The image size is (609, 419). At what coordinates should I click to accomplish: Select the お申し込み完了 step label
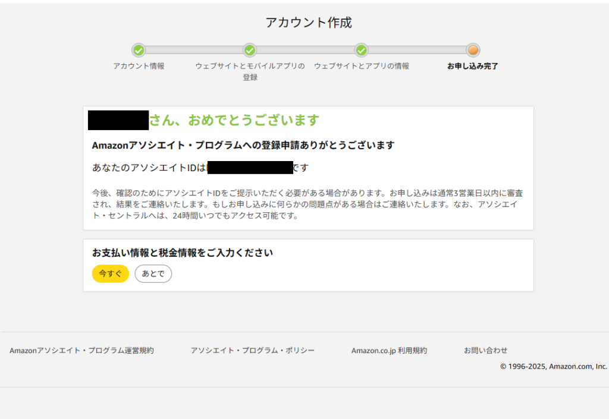pos(473,66)
